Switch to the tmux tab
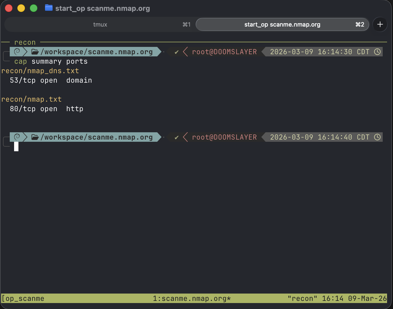Screen dimensions: 393x309 (100, 24)
